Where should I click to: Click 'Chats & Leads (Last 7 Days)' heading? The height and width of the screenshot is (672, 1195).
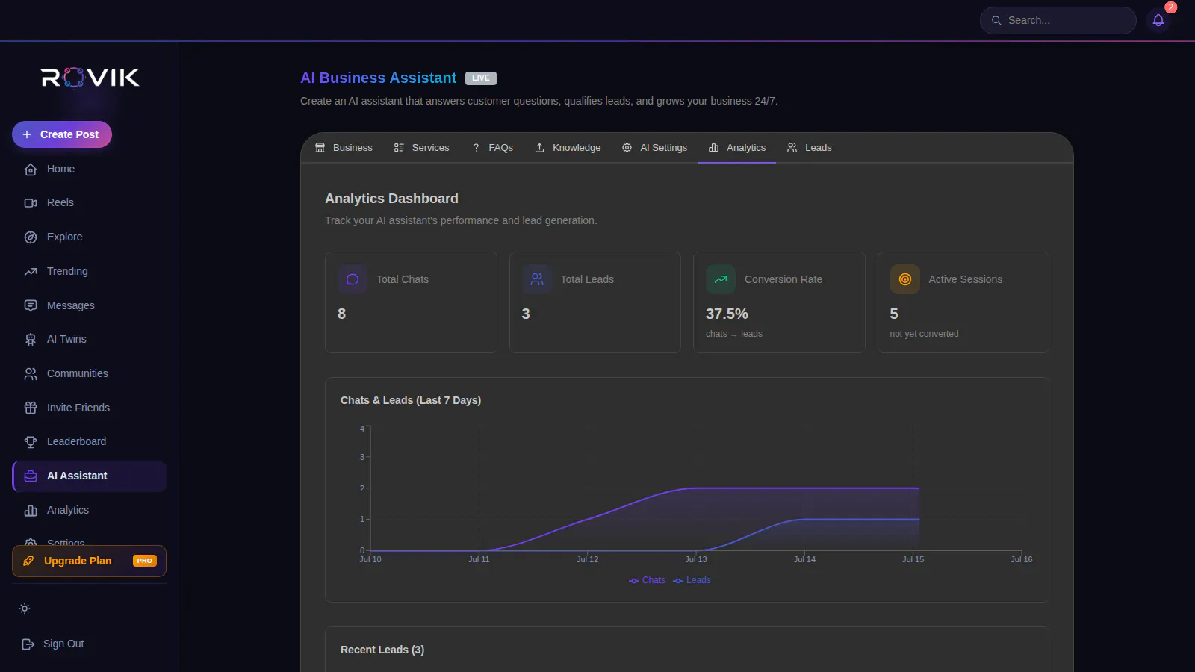coord(411,400)
